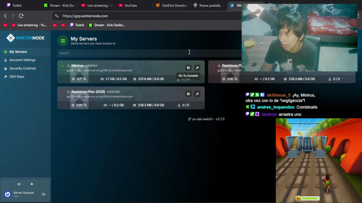This screenshot has width=362, height=203.
Task: Favorite the Minirus server with its star
Action: (x=68, y=66)
